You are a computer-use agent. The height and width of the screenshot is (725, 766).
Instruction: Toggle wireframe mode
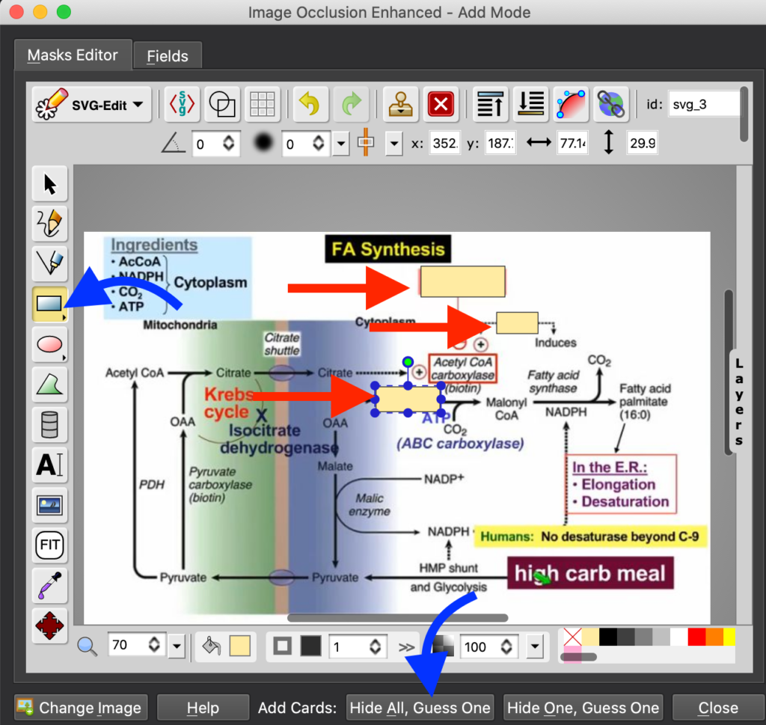(222, 104)
